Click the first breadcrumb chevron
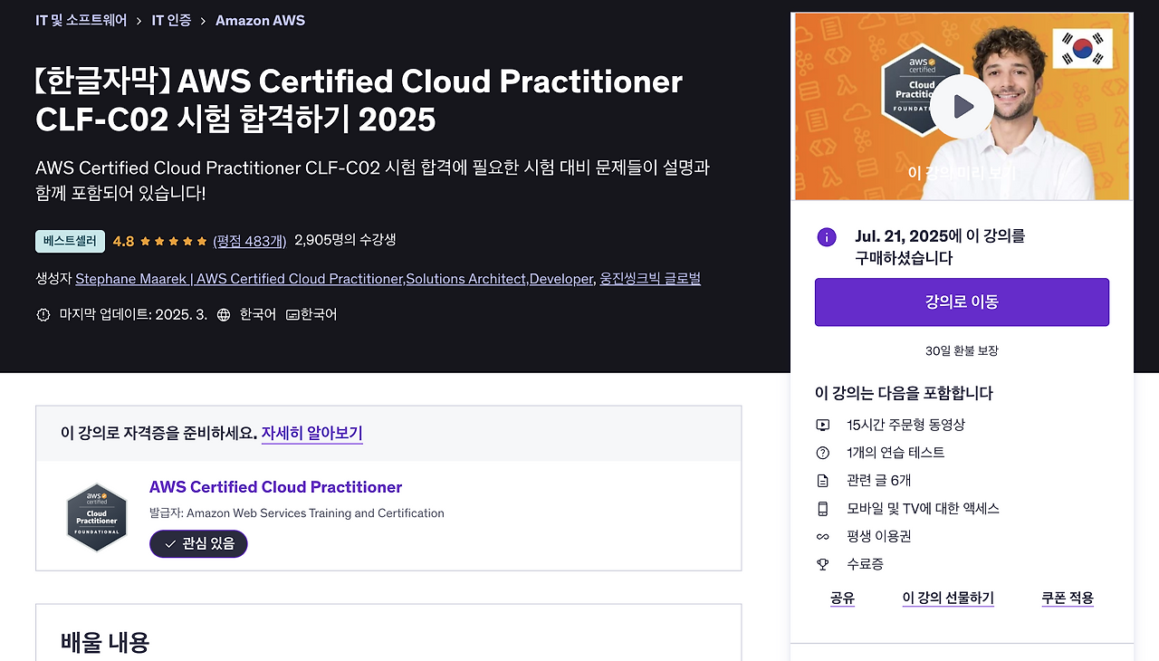 click(139, 21)
